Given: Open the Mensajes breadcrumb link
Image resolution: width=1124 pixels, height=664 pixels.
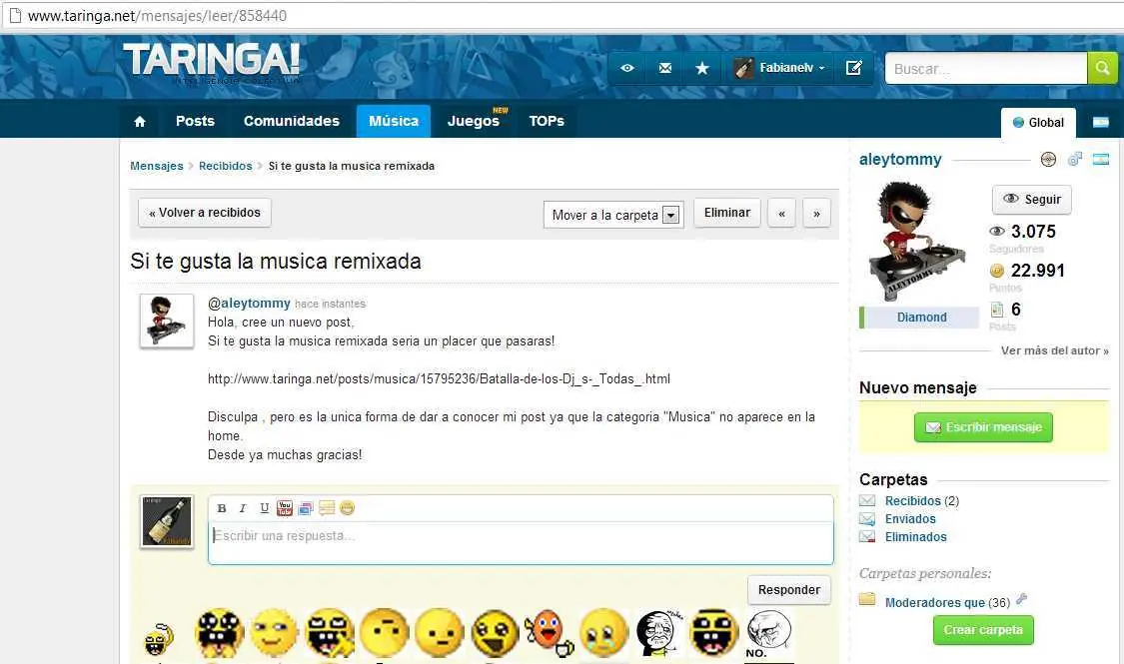Looking at the screenshot, I should click(156, 166).
